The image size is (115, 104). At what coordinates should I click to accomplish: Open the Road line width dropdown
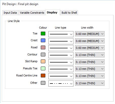coord(90,48)
